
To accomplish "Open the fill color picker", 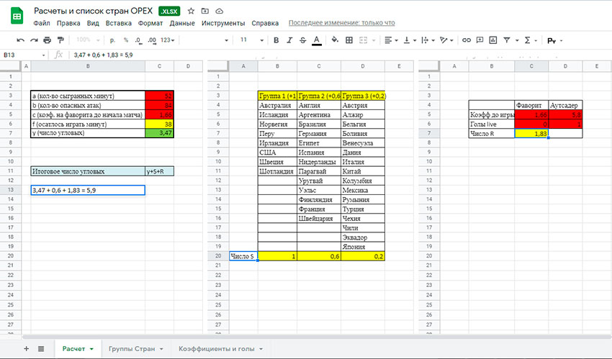I will 335,40.
